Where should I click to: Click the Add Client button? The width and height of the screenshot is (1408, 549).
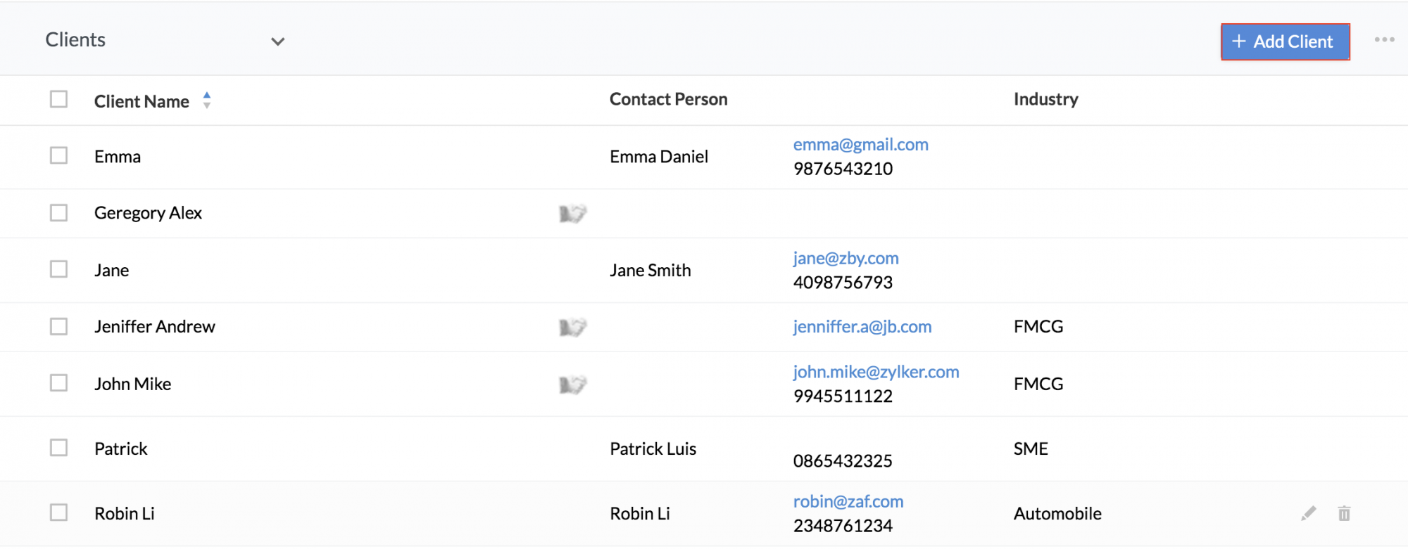pyautogui.click(x=1285, y=41)
